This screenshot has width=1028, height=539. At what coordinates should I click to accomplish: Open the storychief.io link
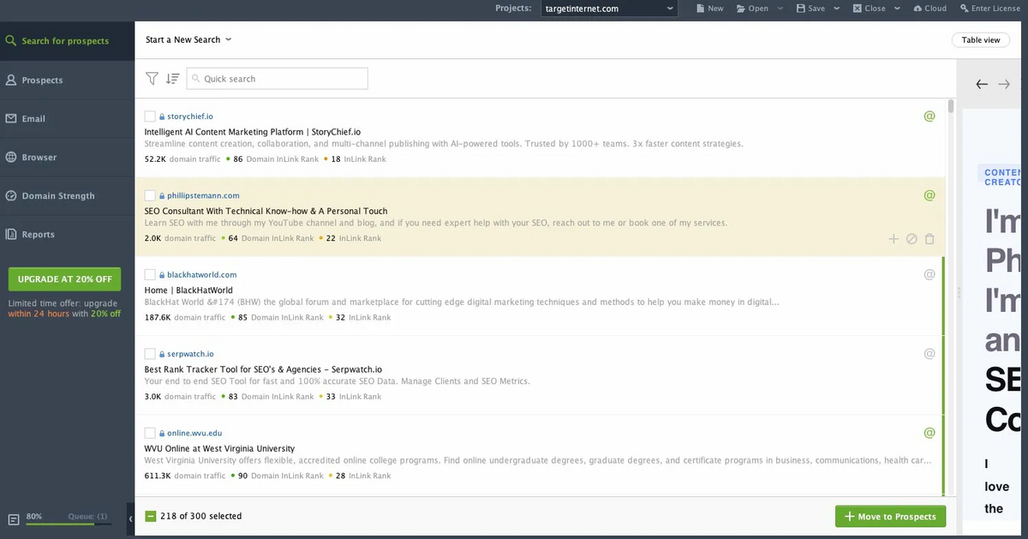(x=190, y=117)
